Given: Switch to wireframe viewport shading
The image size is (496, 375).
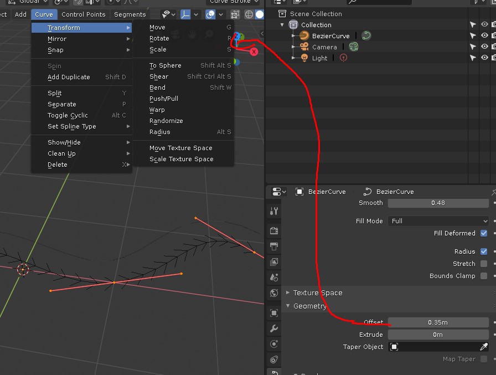Looking at the screenshot, I should tap(249, 14).
